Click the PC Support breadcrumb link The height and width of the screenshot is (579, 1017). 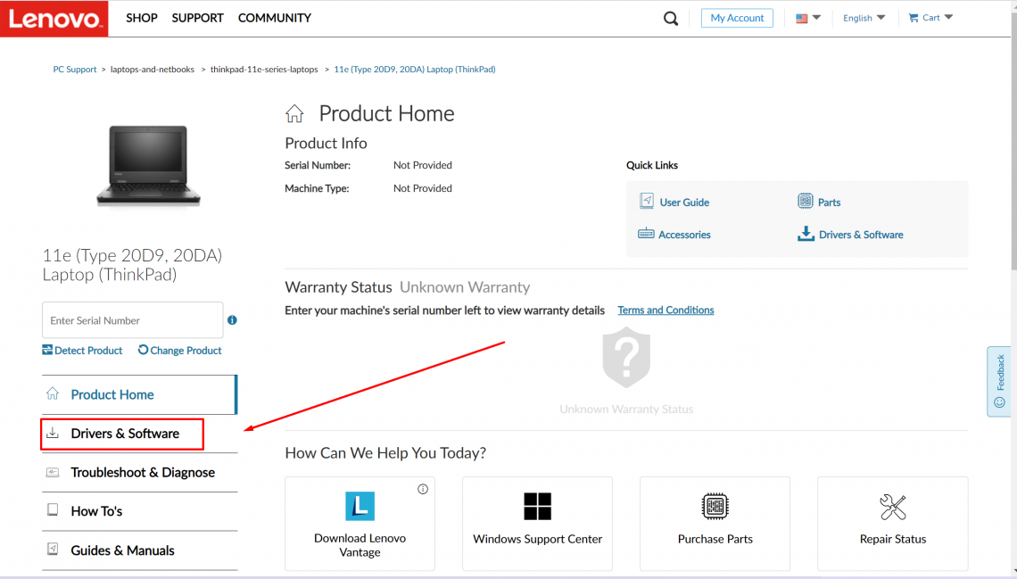tap(75, 70)
